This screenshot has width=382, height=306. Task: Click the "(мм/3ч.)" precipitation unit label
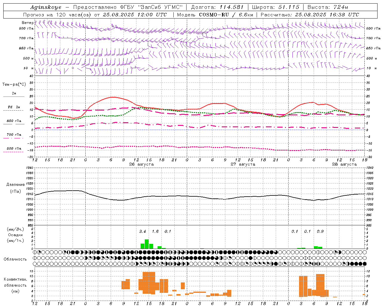click(16, 229)
